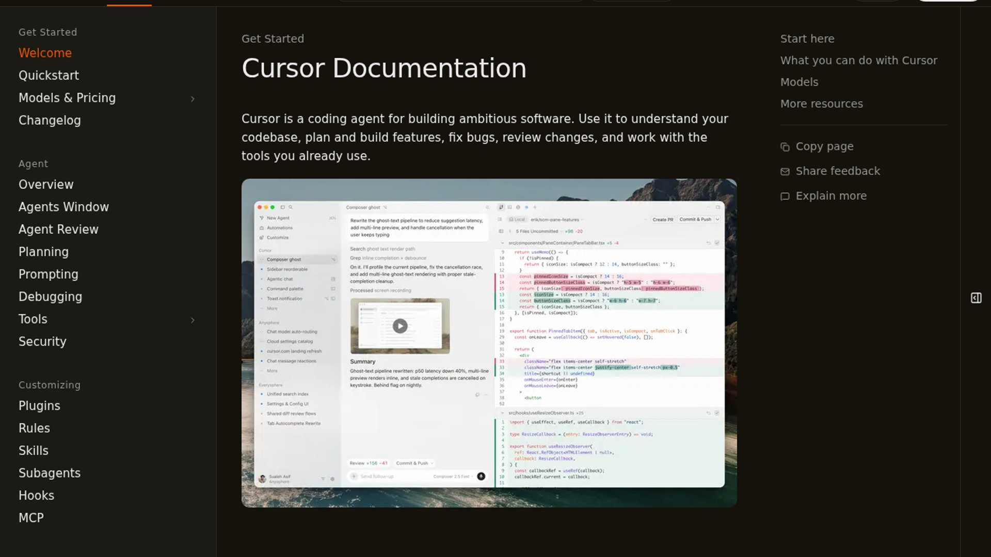Click Summary heading in screenshot
This screenshot has height=557, width=991.
point(362,362)
